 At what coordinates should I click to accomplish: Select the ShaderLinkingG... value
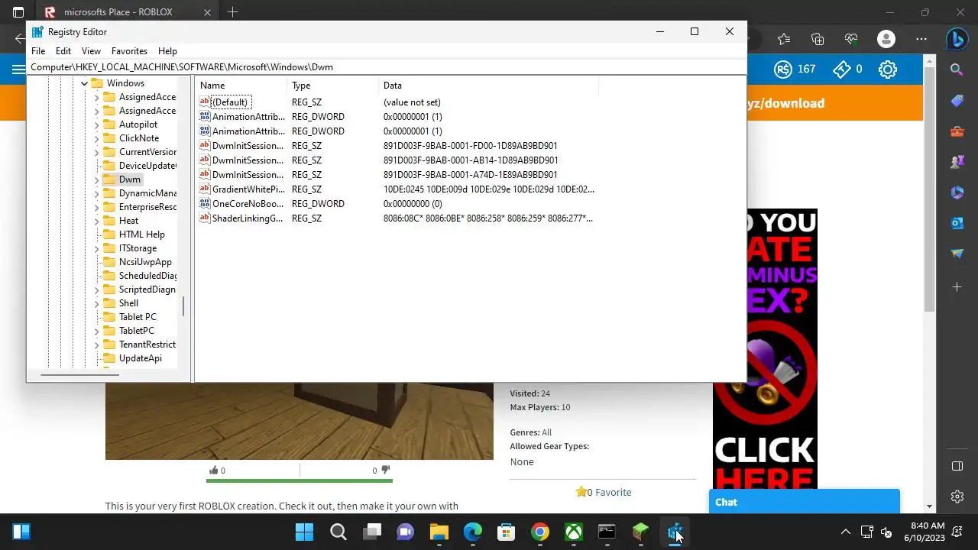pos(248,218)
